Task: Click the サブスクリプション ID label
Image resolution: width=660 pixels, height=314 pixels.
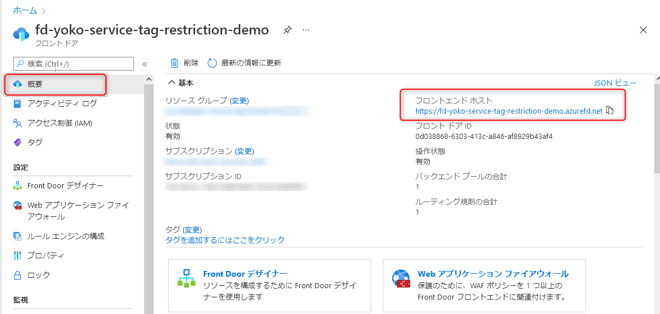Action: [x=203, y=176]
